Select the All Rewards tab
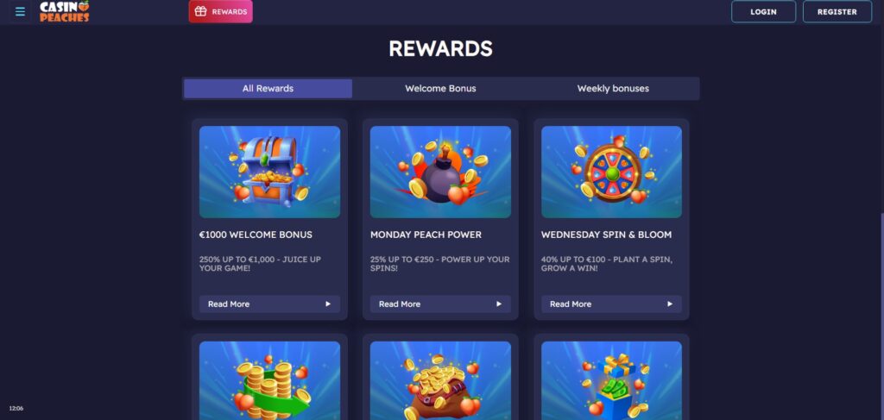This screenshot has height=420, width=884. pyautogui.click(x=268, y=88)
